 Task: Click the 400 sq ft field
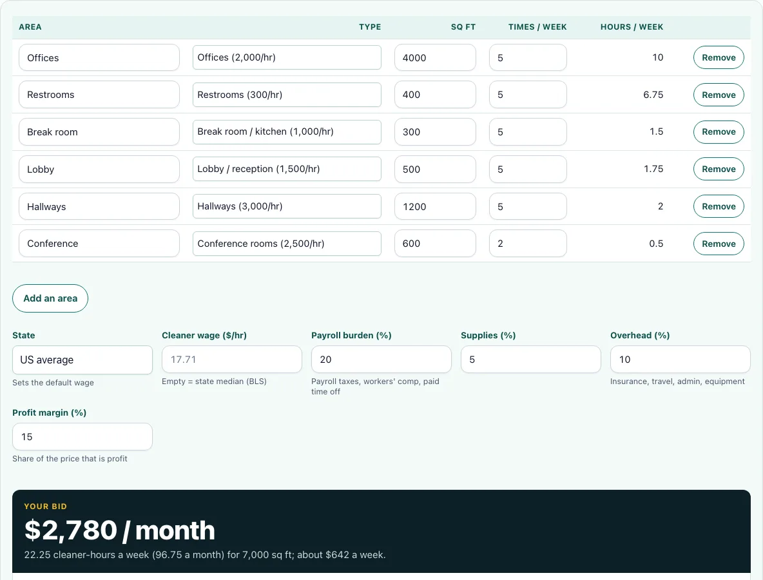(435, 95)
